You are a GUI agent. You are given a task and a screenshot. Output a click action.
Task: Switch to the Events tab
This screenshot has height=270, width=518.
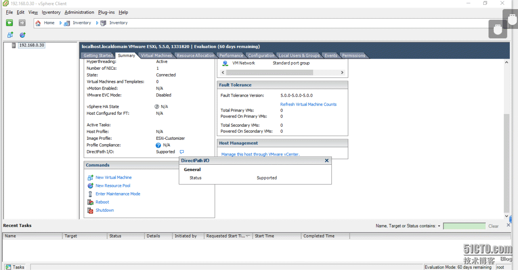(x=331, y=55)
